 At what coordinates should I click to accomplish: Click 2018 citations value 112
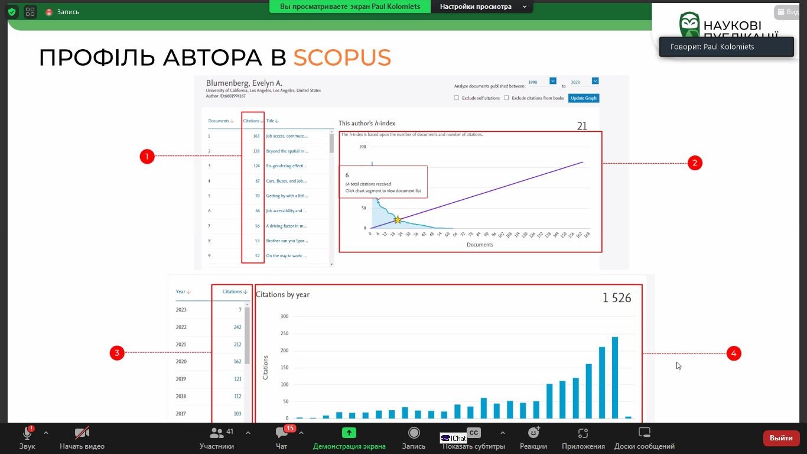click(237, 397)
